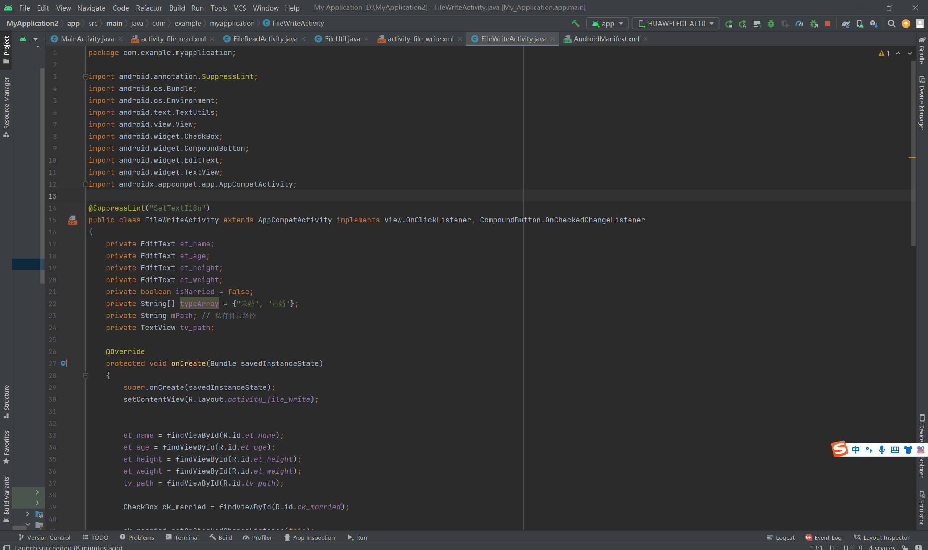Click Attach Debugger to Android Process icon
The width and height of the screenshot is (928, 550).
814,23
